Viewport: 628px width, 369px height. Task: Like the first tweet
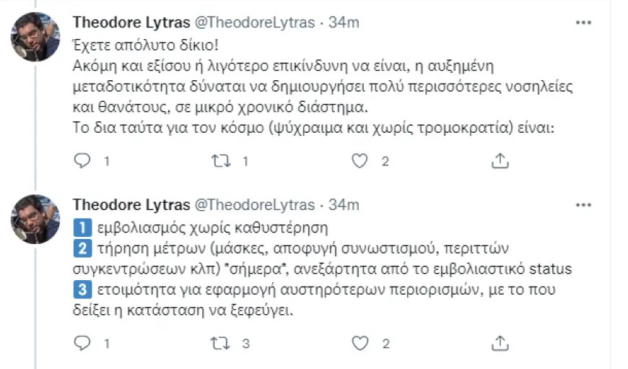click(359, 161)
